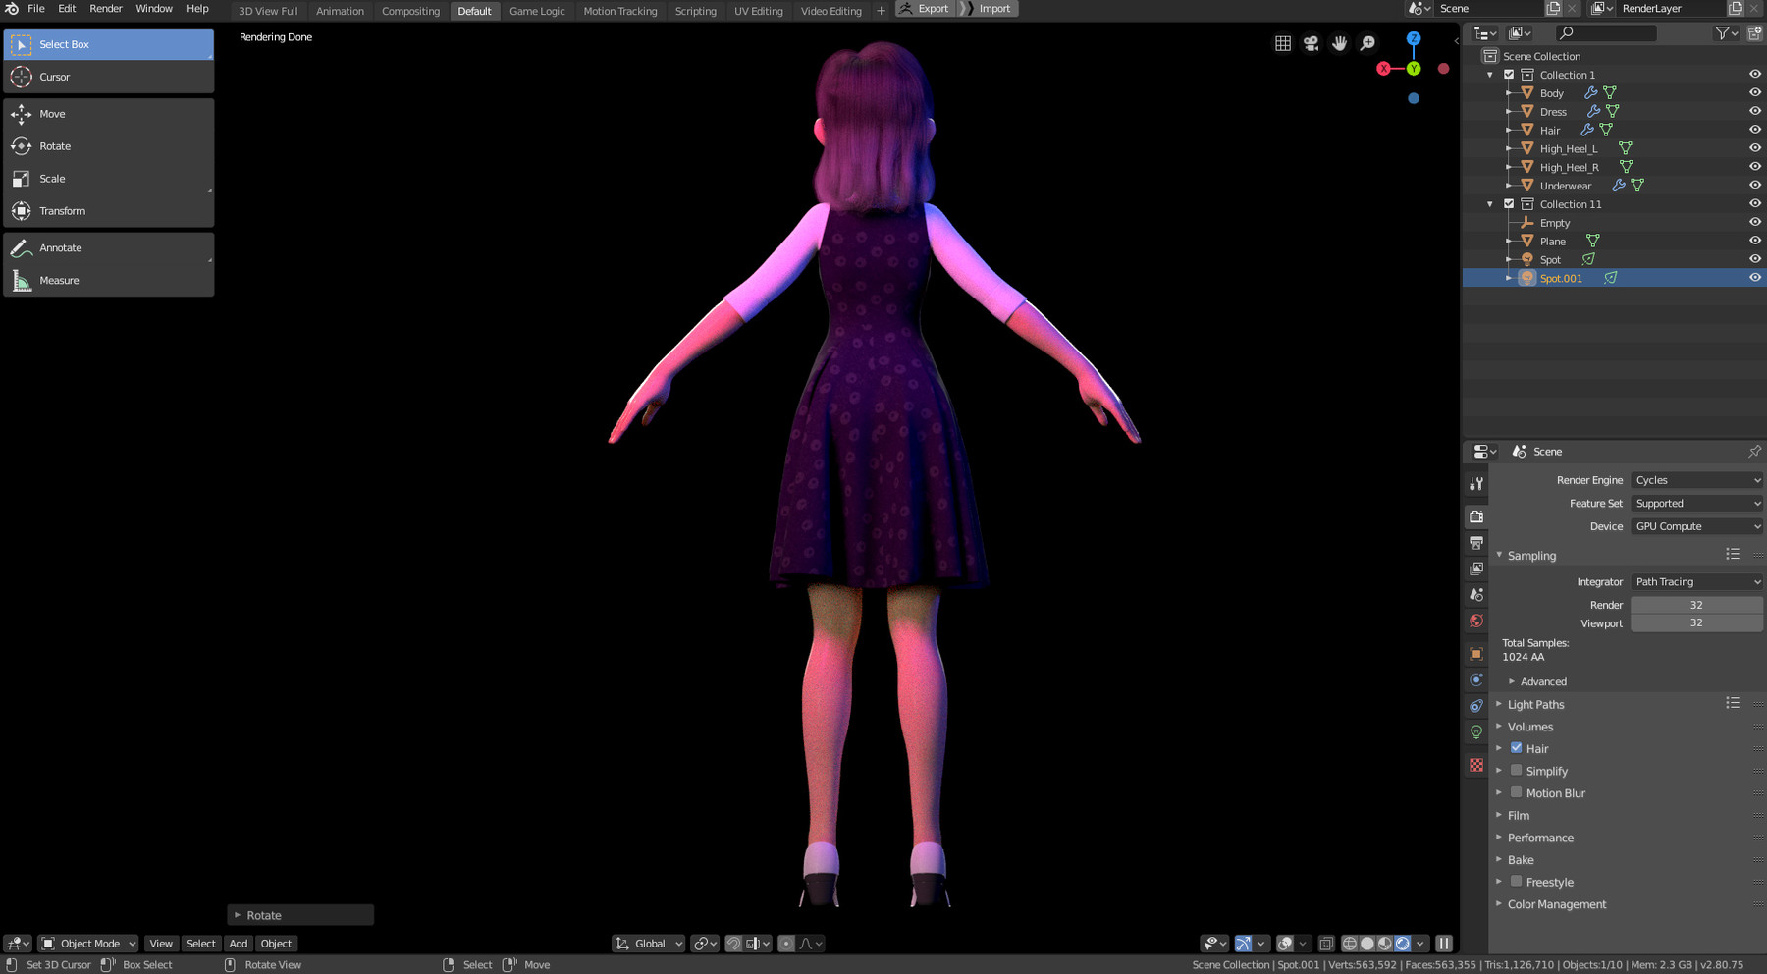
Task: Collapse Collection 1 in outliner
Action: pos(1490,75)
